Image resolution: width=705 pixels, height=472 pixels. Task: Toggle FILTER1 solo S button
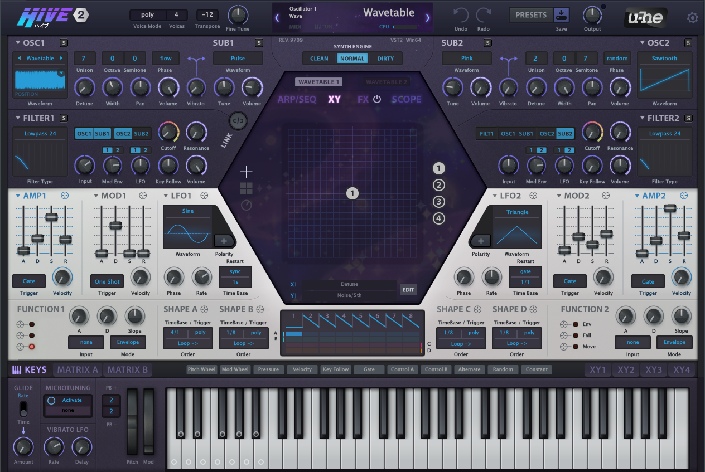point(64,118)
